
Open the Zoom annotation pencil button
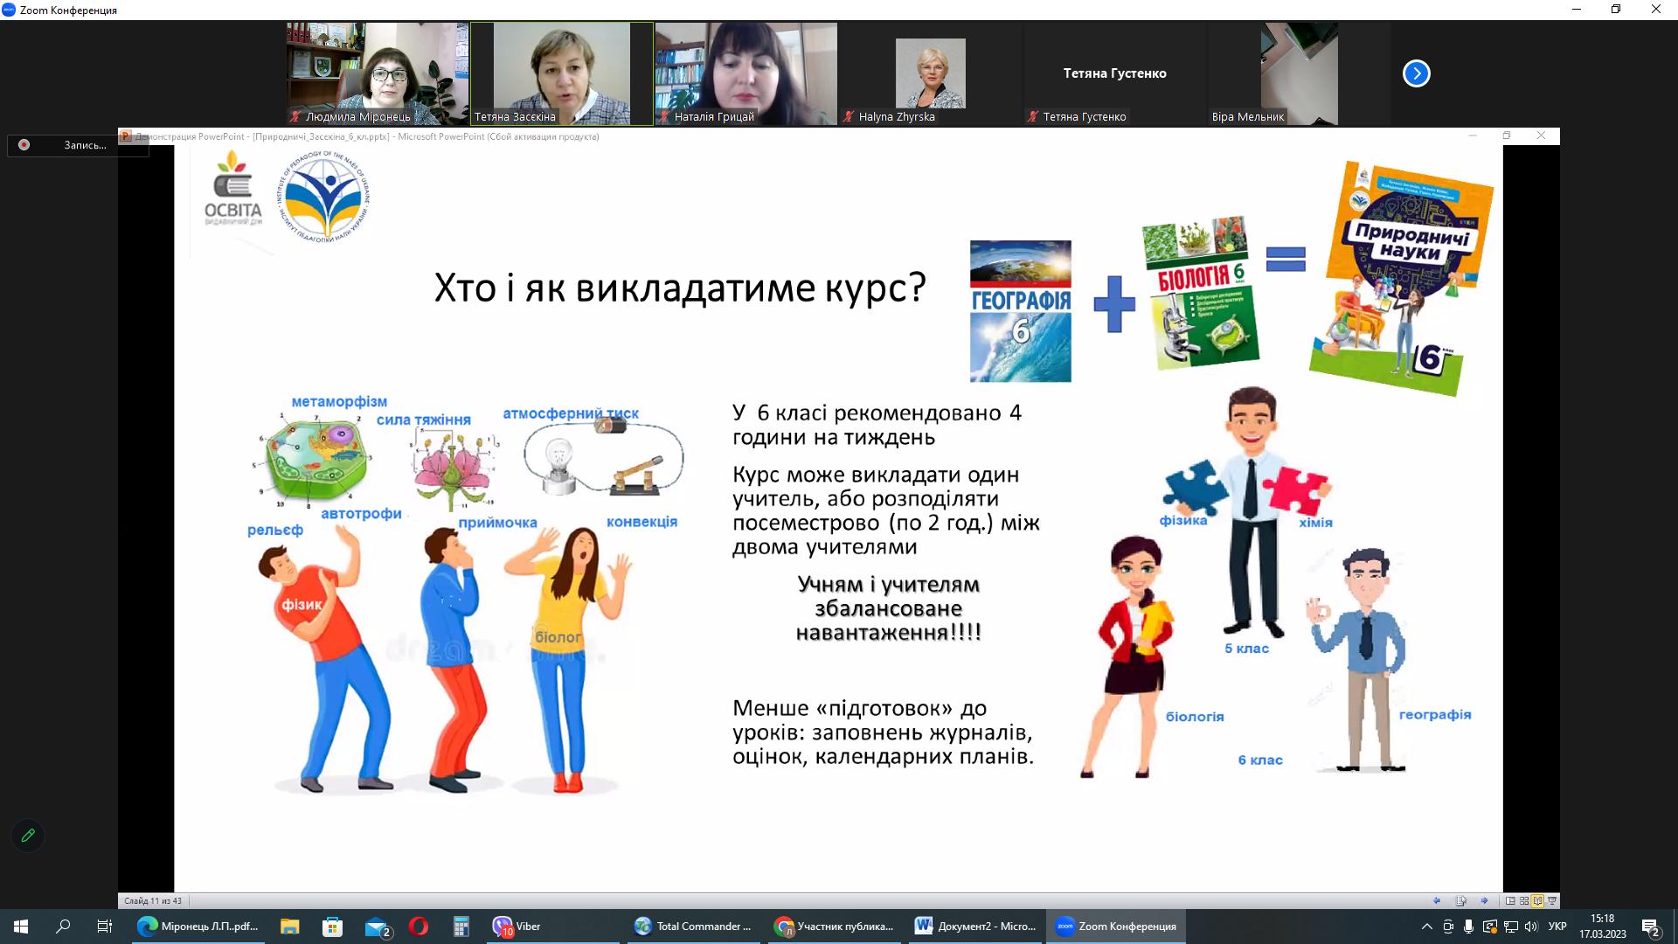(x=28, y=836)
